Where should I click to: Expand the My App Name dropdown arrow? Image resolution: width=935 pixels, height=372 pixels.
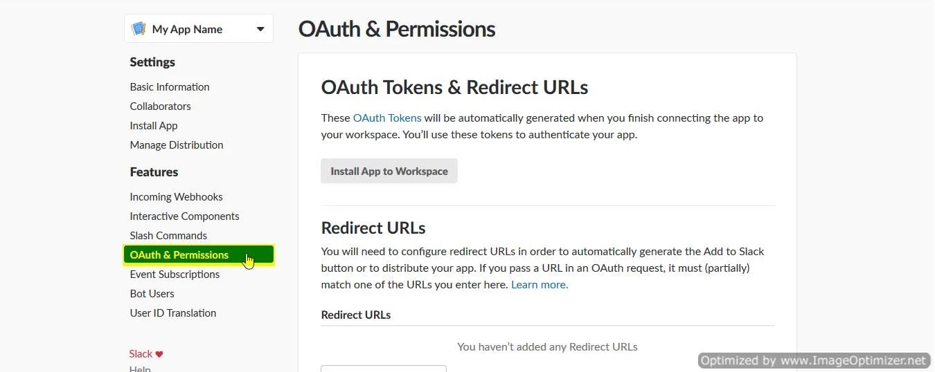260,29
